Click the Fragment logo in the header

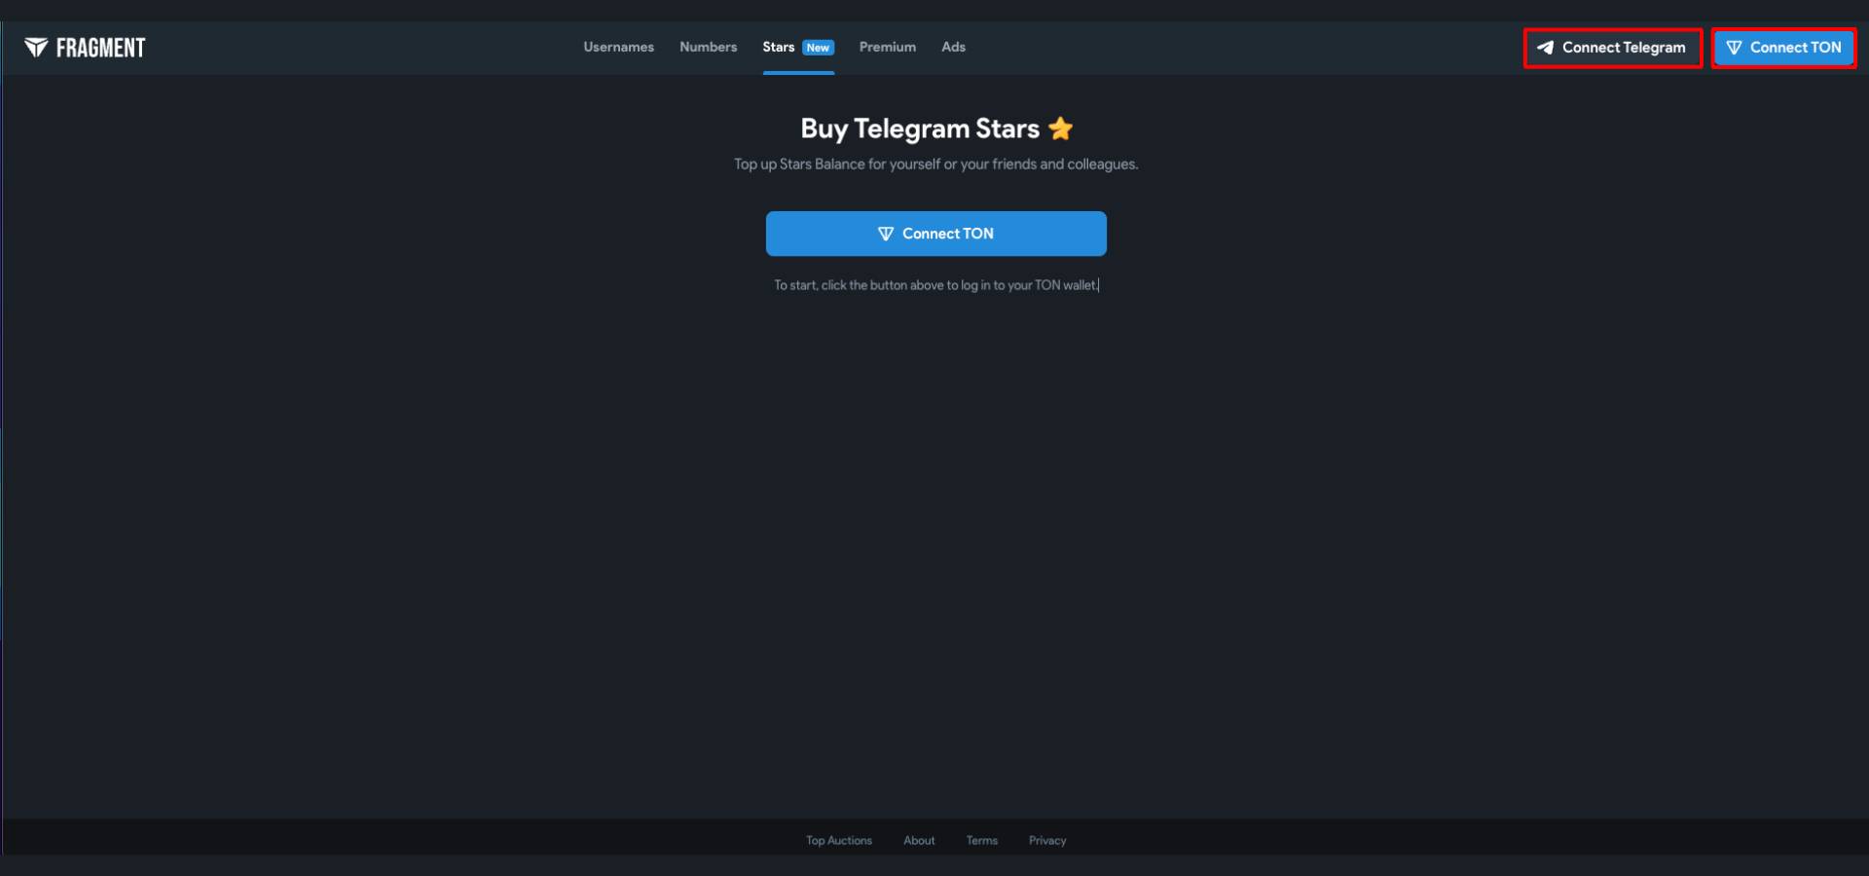point(85,48)
